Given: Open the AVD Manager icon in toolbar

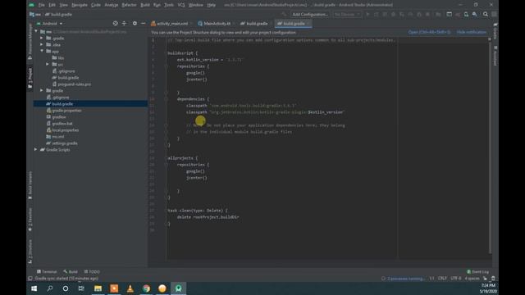Looking at the screenshot, I should (466, 15).
